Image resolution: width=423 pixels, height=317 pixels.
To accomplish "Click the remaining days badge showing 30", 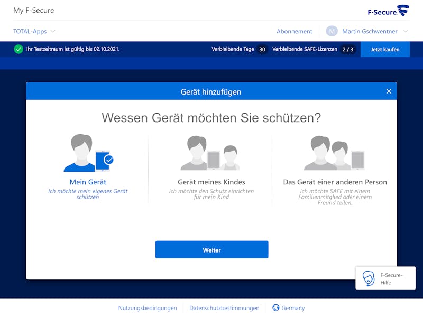I will coord(262,49).
